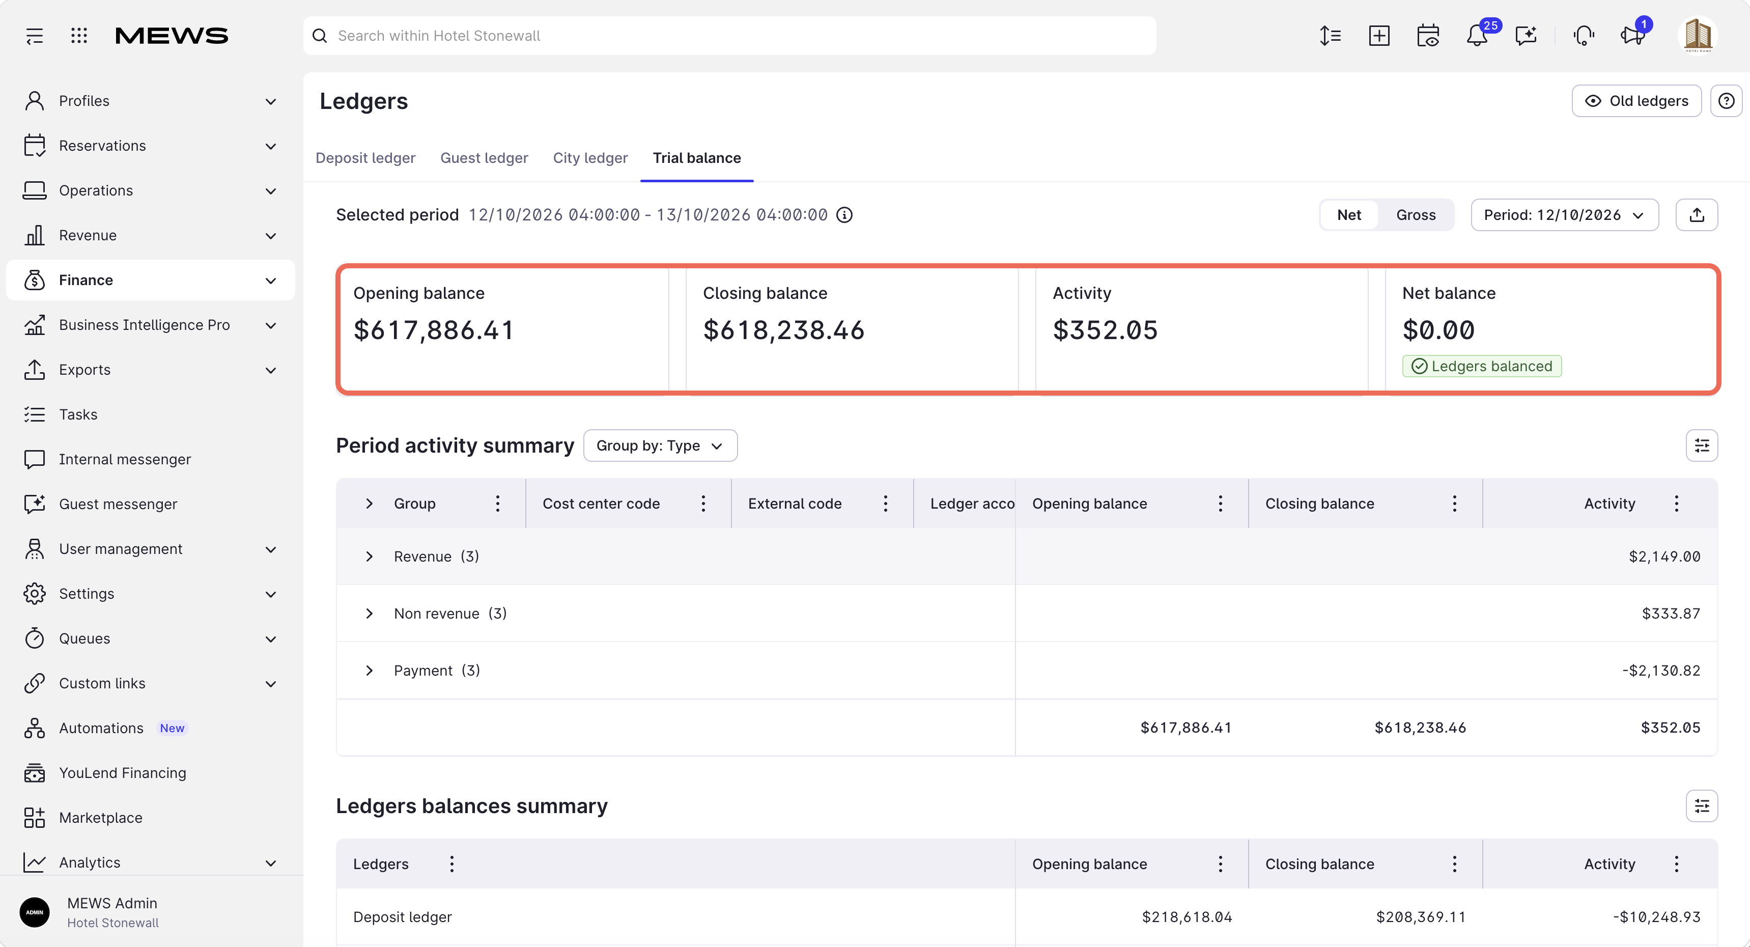Viewport: 1750px width, 947px height.
Task: Open the calendar view icon in top bar
Action: (x=1428, y=35)
